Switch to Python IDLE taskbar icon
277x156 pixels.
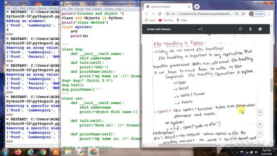click(81, 152)
